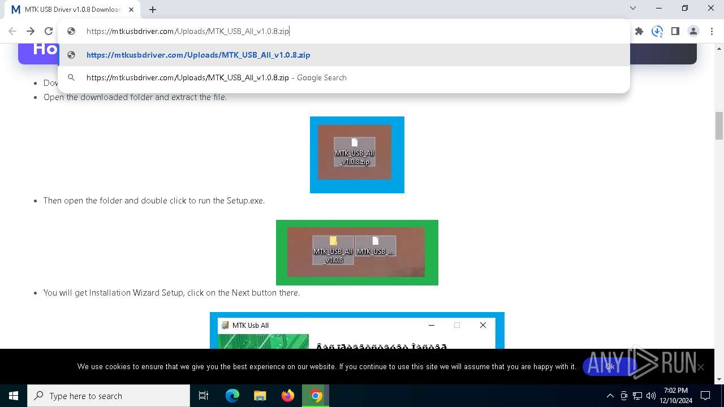
Task: Open Task View on the taskbar
Action: click(x=204, y=396)
